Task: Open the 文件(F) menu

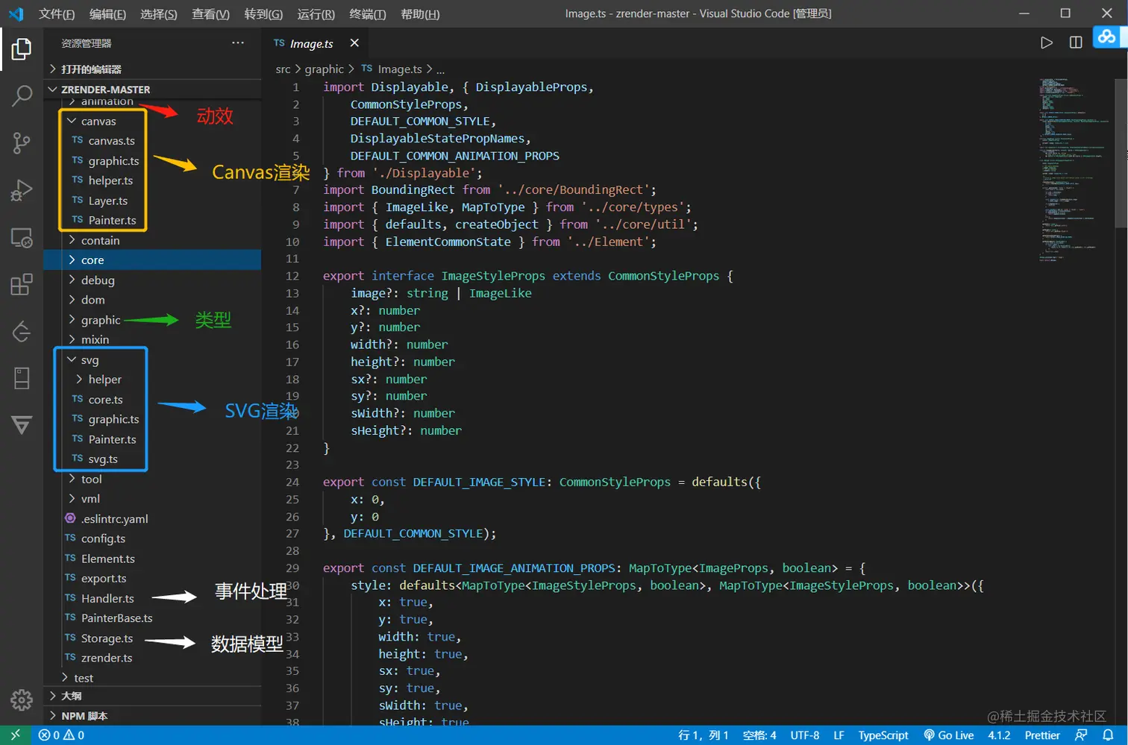Action: coord(57,13)
